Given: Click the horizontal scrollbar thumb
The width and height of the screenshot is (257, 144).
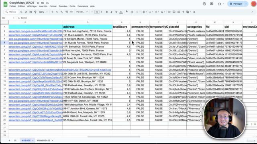Looking at the screenshot, I should point(114,137).
